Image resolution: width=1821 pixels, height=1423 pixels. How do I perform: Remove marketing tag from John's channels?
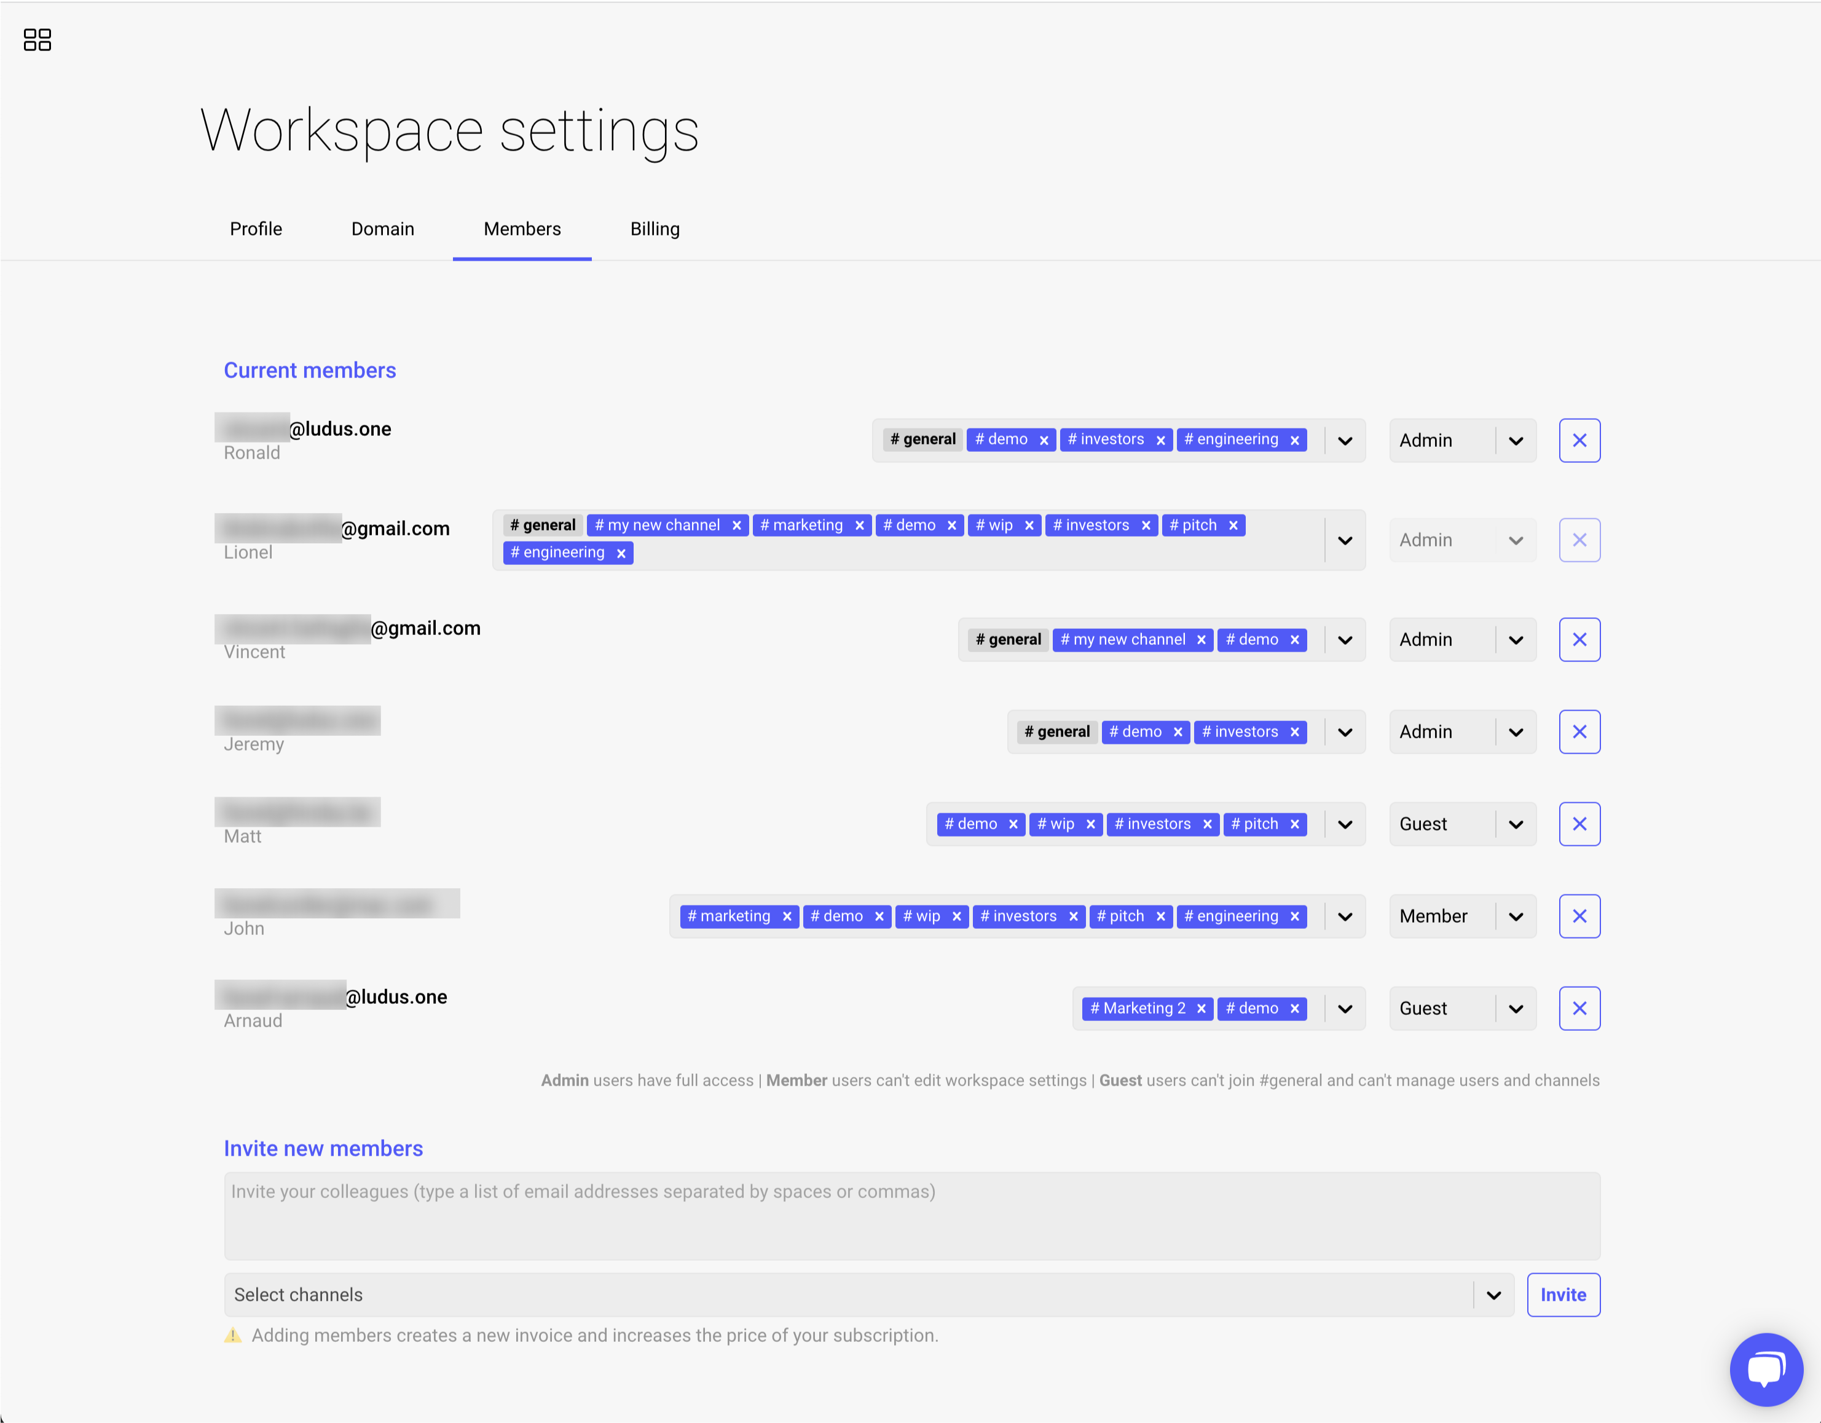click(x=786, y=916)
